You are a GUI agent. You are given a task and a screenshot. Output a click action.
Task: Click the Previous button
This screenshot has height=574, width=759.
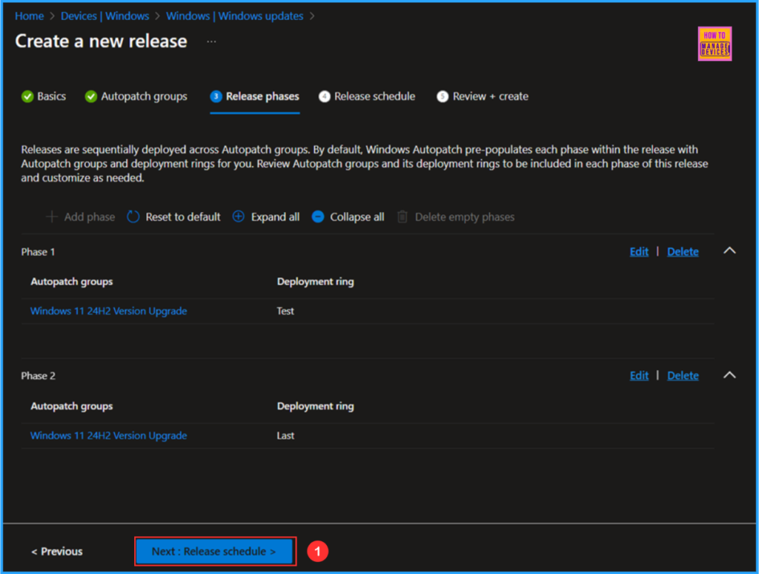click(x=57, y=551)
